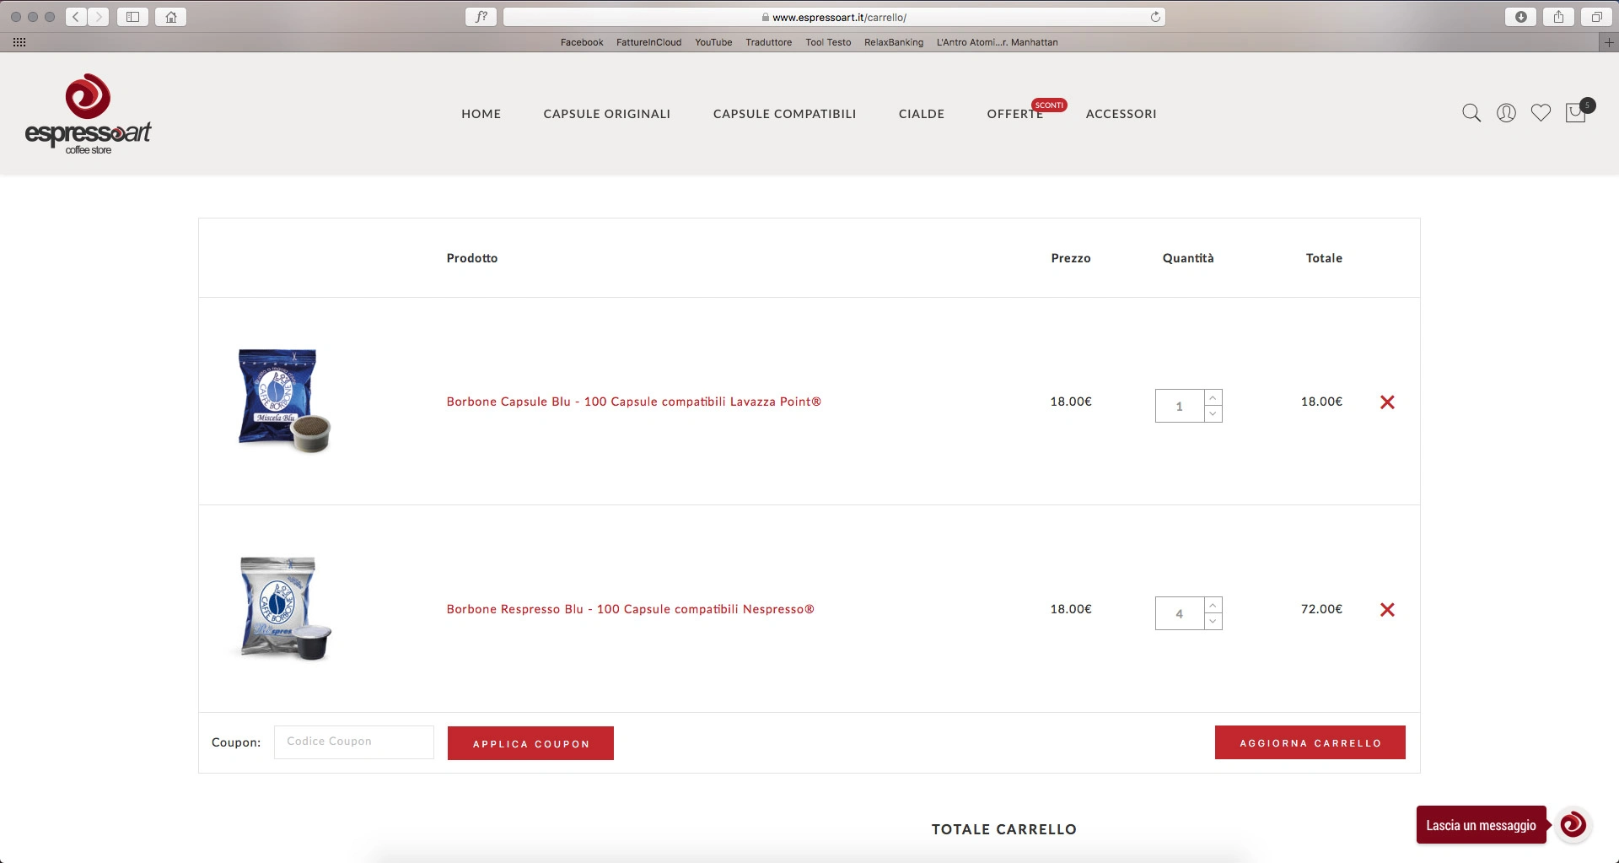Open the favorites grid icon
1619x863 pixels.
19,42
